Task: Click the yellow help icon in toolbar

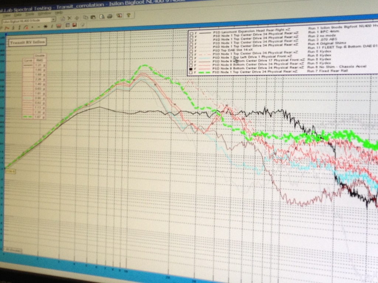Action: click(128, 16)
